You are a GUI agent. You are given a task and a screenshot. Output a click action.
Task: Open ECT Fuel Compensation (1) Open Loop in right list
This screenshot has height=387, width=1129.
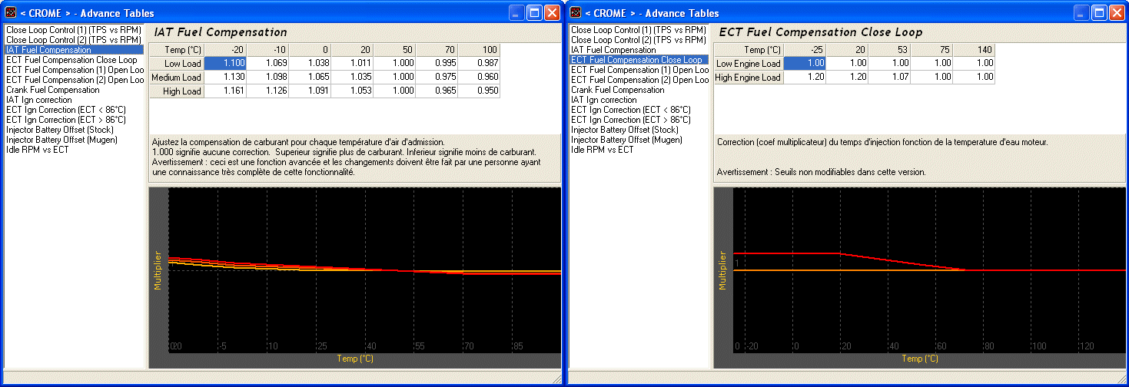click(x=638, y=70)
